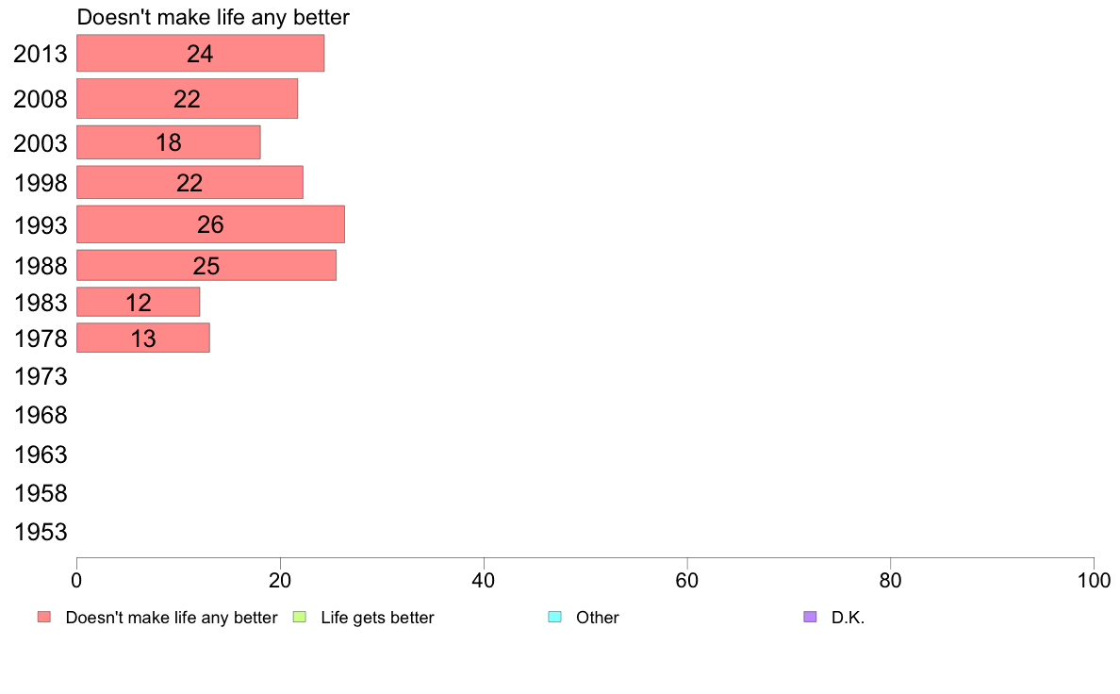1120x694 pixels.
Task: Click the 'D.K.' legend label text
Action: pos(848,618)
